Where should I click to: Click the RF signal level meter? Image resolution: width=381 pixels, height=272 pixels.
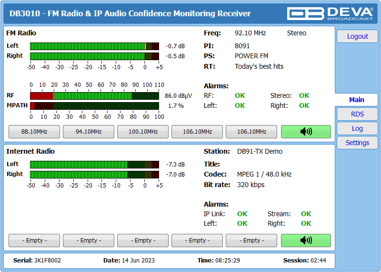click(94, 96)
